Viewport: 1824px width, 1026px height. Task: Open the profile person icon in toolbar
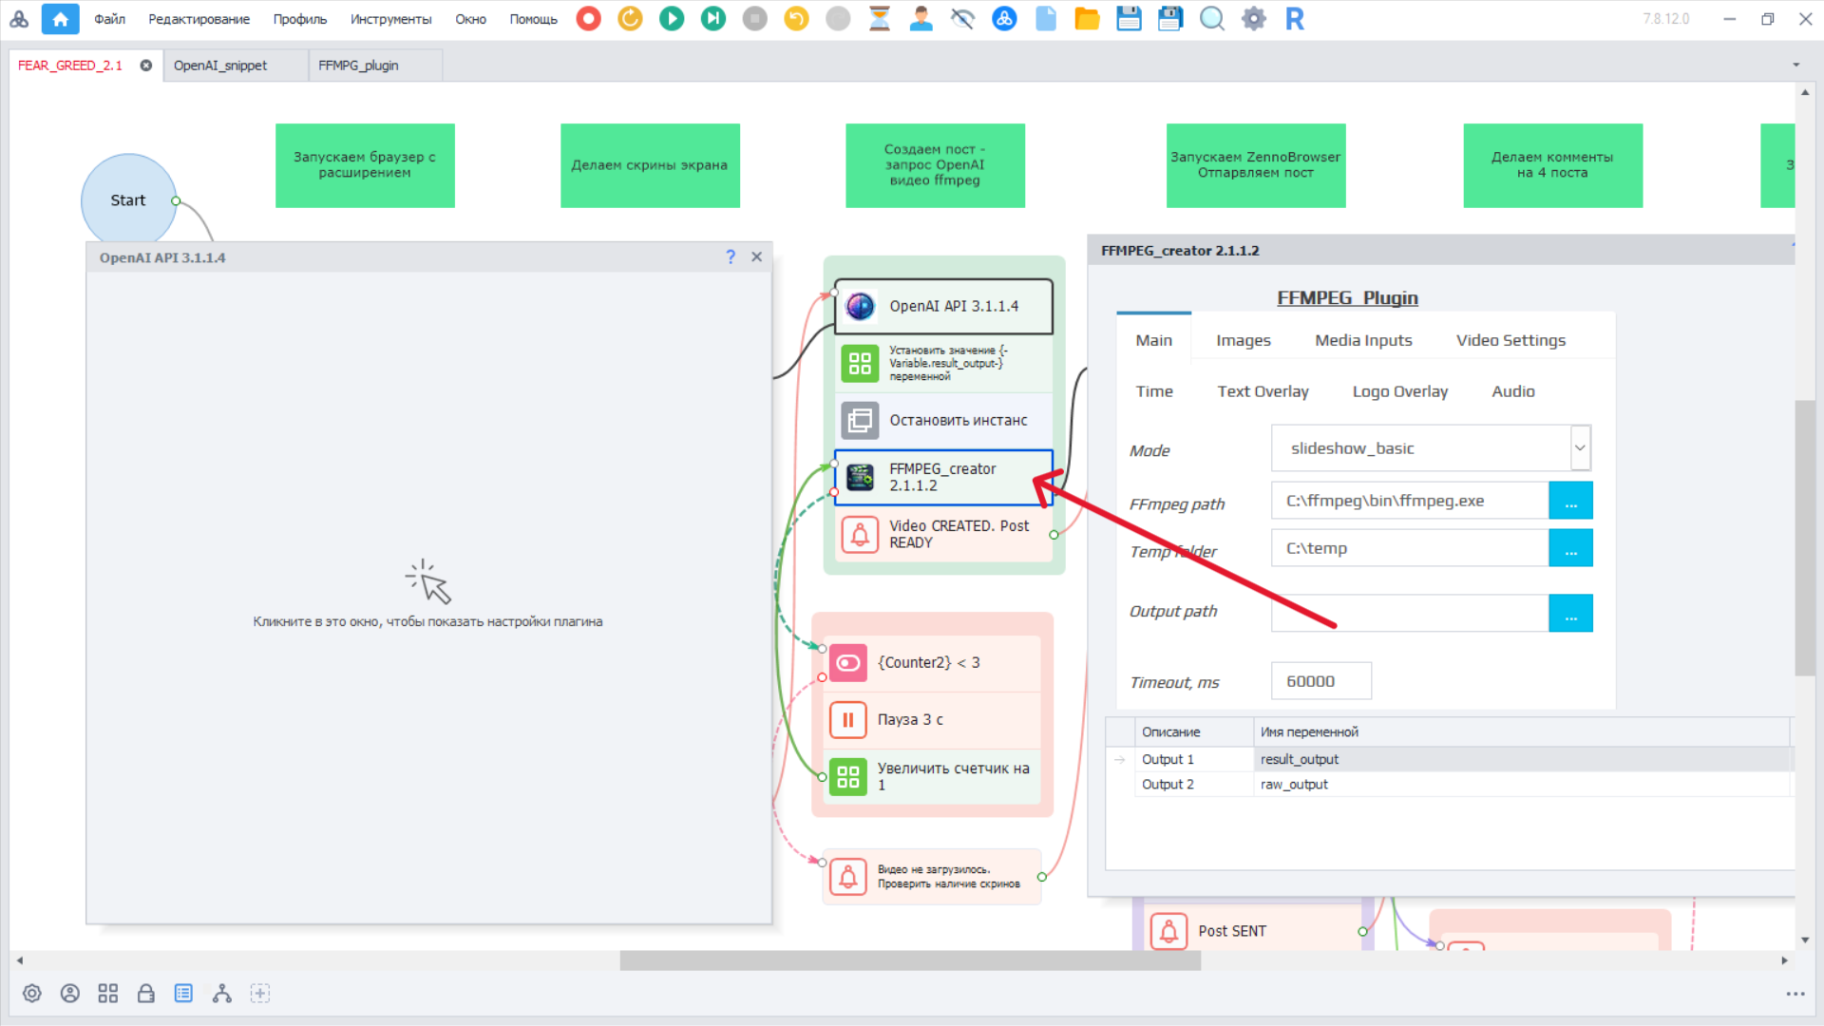(921, 19)
